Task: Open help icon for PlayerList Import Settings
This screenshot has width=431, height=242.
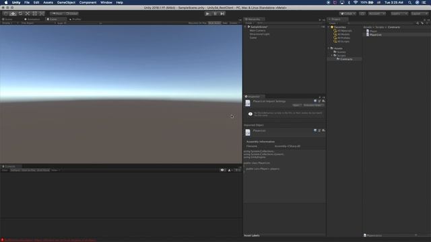Action: 315,101
